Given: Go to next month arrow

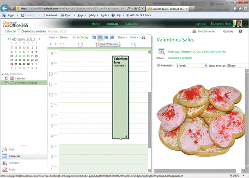Looking at the screenshot, I should 40,39.
